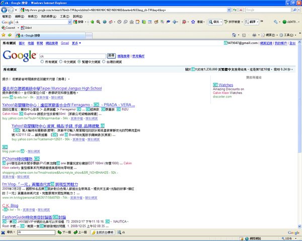The image size is (302, 241).
Task: Switch to the 'ck - Google 搜尋' tab
Action: [x=50, y=35]
